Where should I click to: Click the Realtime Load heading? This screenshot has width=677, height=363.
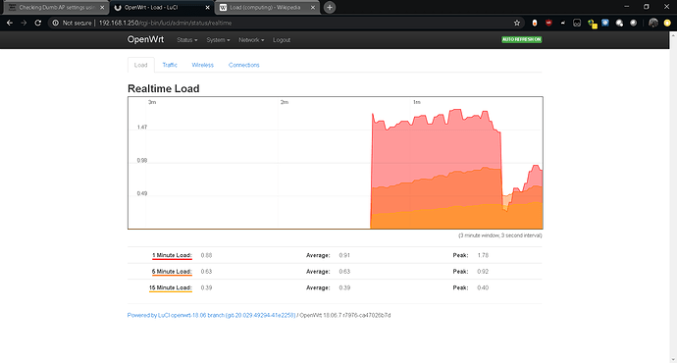164,88
